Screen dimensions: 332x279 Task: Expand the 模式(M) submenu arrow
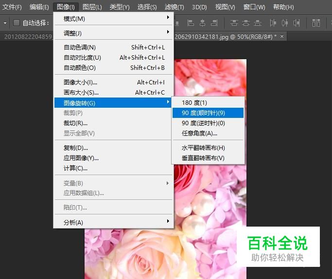(x=168, y=17)
